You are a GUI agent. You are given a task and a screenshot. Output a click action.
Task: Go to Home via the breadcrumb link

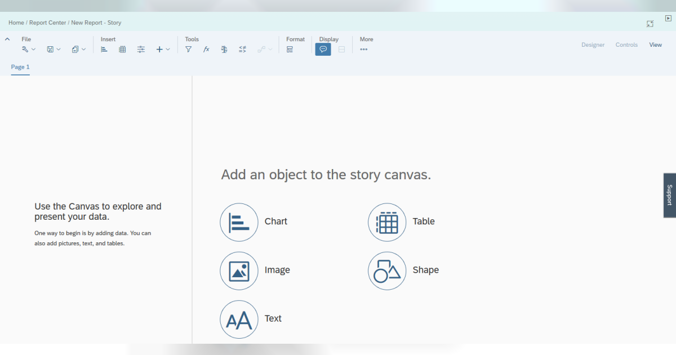click(16, 23)
